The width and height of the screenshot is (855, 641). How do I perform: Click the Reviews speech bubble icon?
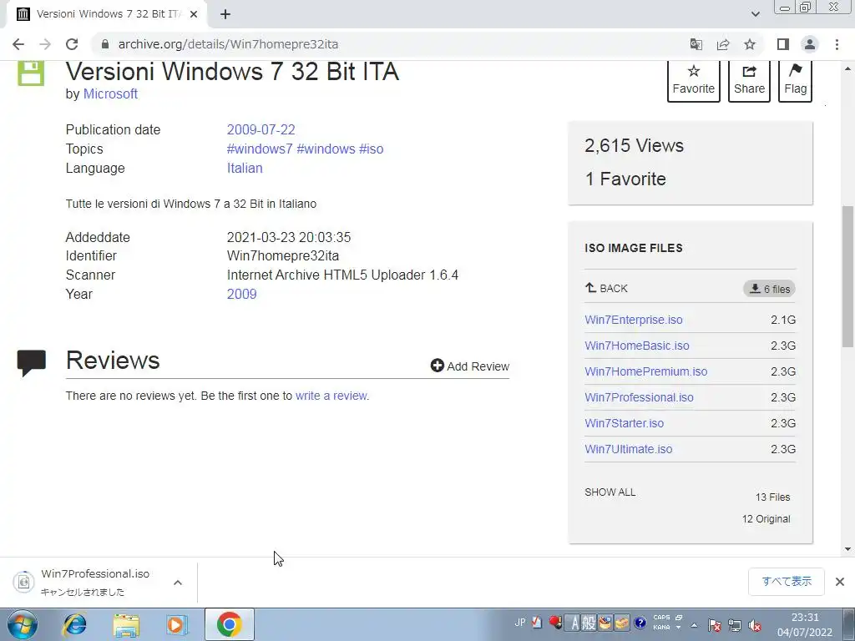32,363
